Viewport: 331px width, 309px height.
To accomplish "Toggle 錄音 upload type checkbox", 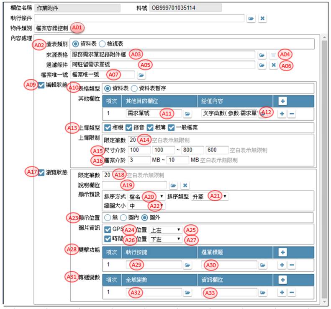I will [129, 127].
